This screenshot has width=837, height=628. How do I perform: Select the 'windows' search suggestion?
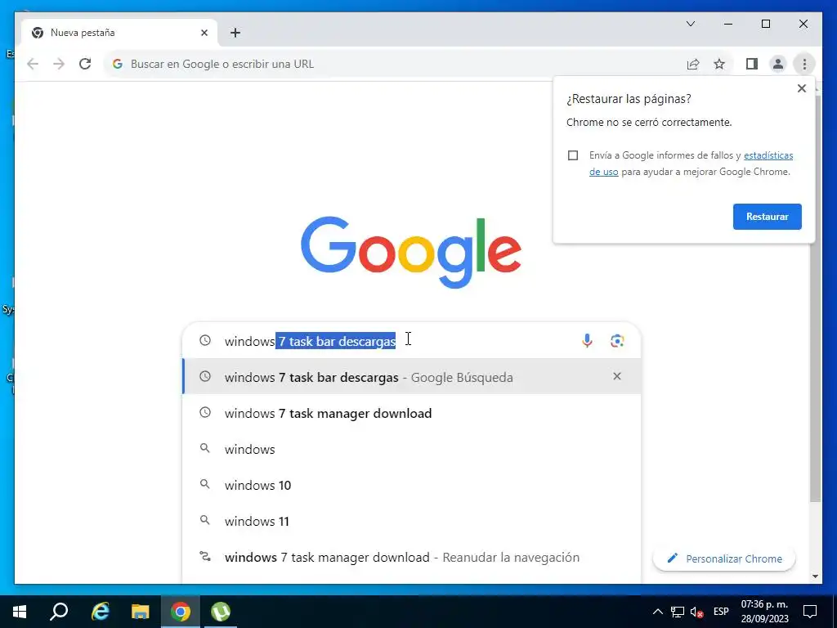[x=412, y=449]
